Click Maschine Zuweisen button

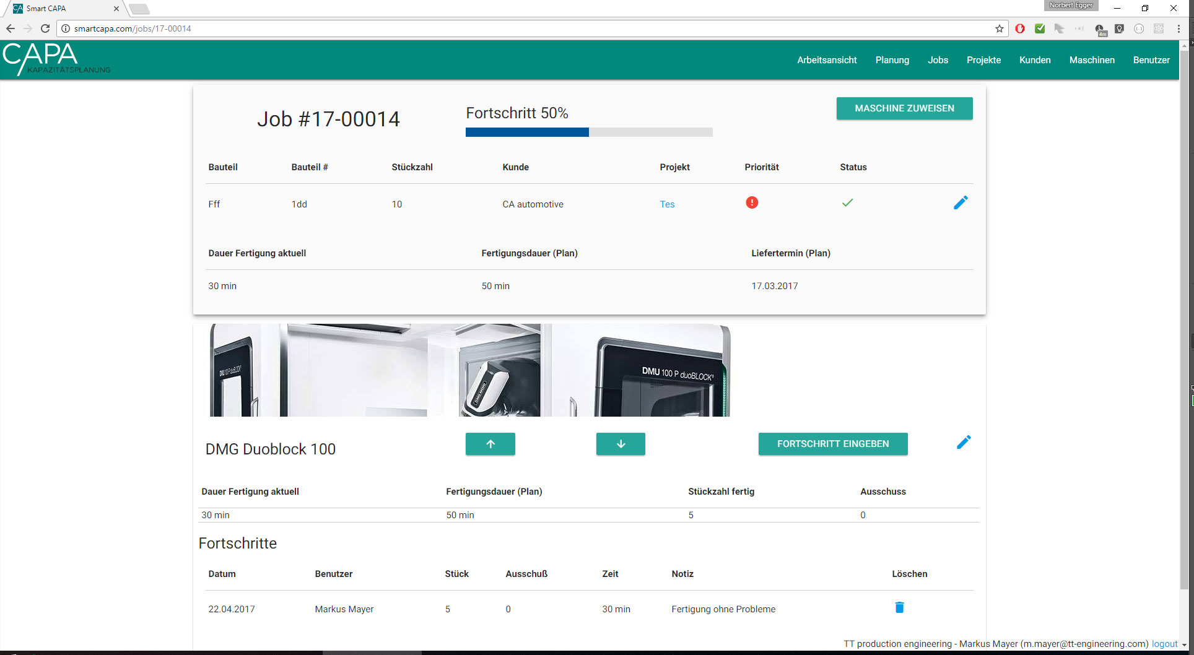click(x=904, y=108)
